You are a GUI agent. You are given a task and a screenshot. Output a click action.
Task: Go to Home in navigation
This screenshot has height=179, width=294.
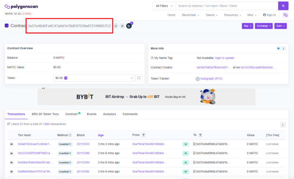tap(171, 15)
